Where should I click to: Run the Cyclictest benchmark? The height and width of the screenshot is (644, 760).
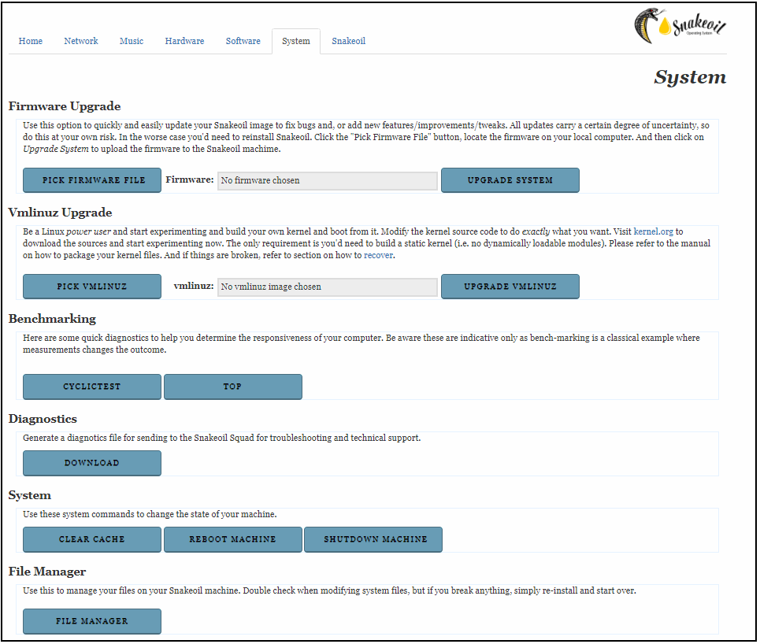(x=92, y=387)
